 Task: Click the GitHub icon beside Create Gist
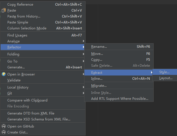[4, 132]
